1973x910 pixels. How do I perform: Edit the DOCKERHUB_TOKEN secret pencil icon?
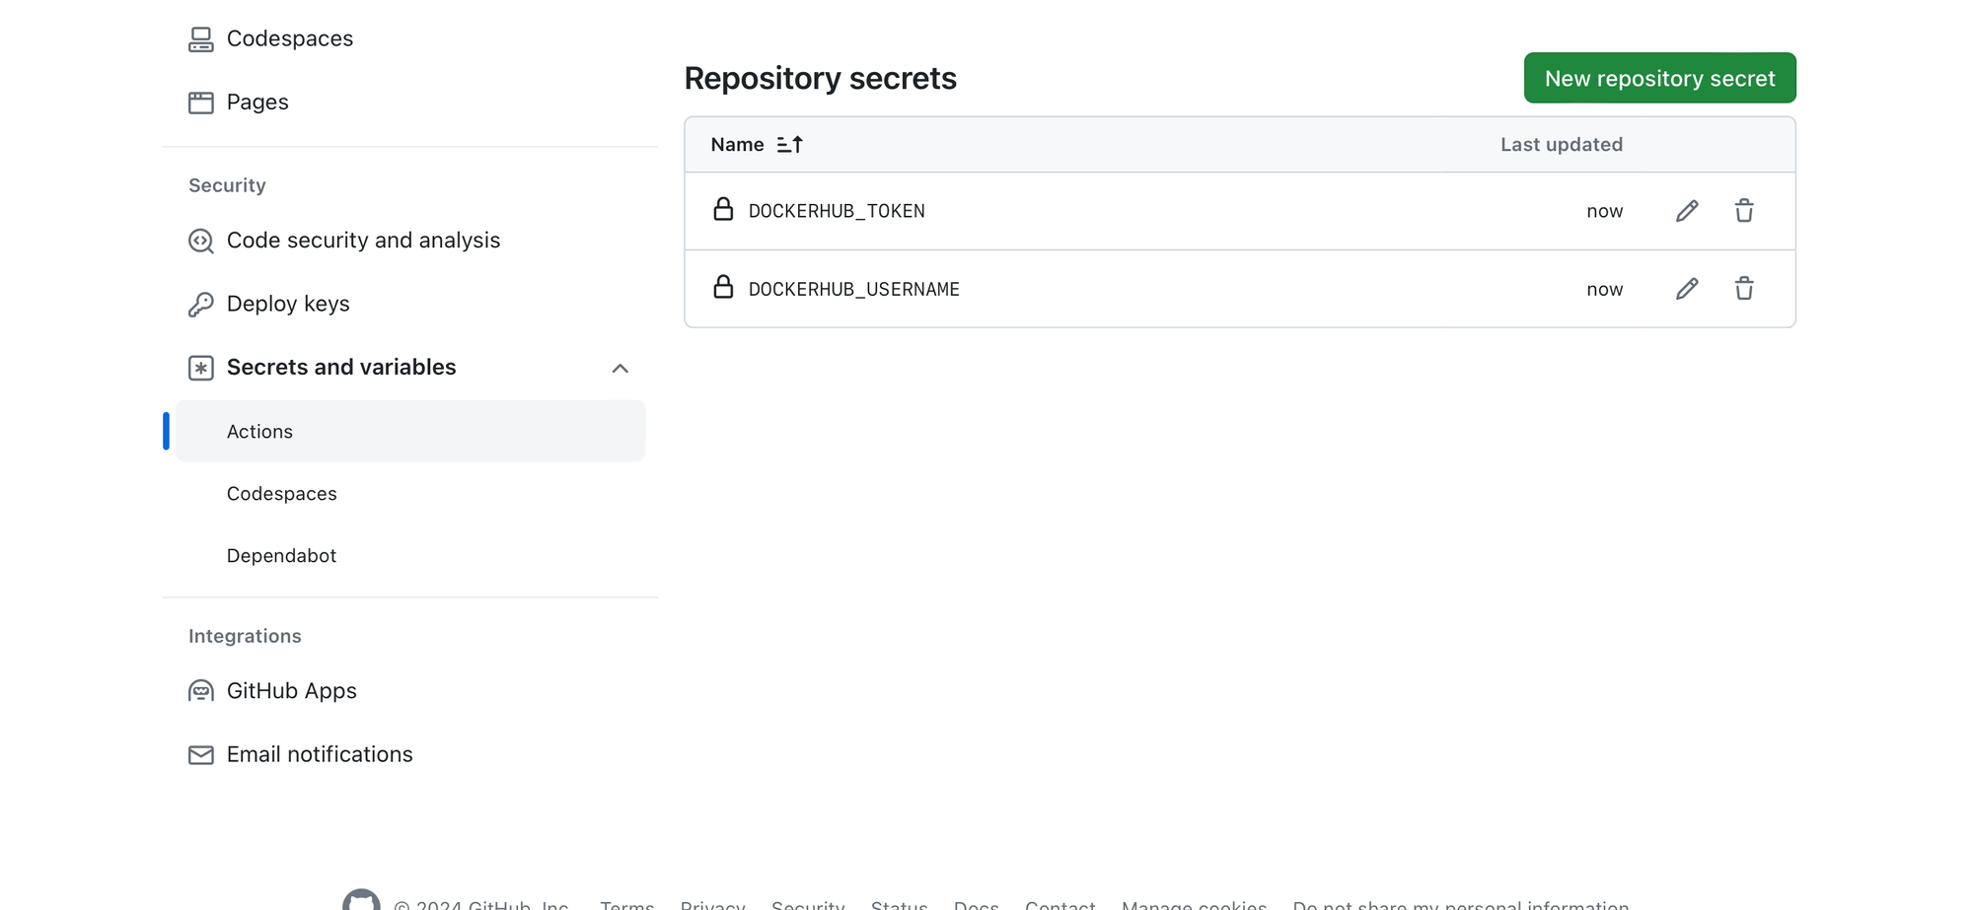click(x=1687, y=211)
